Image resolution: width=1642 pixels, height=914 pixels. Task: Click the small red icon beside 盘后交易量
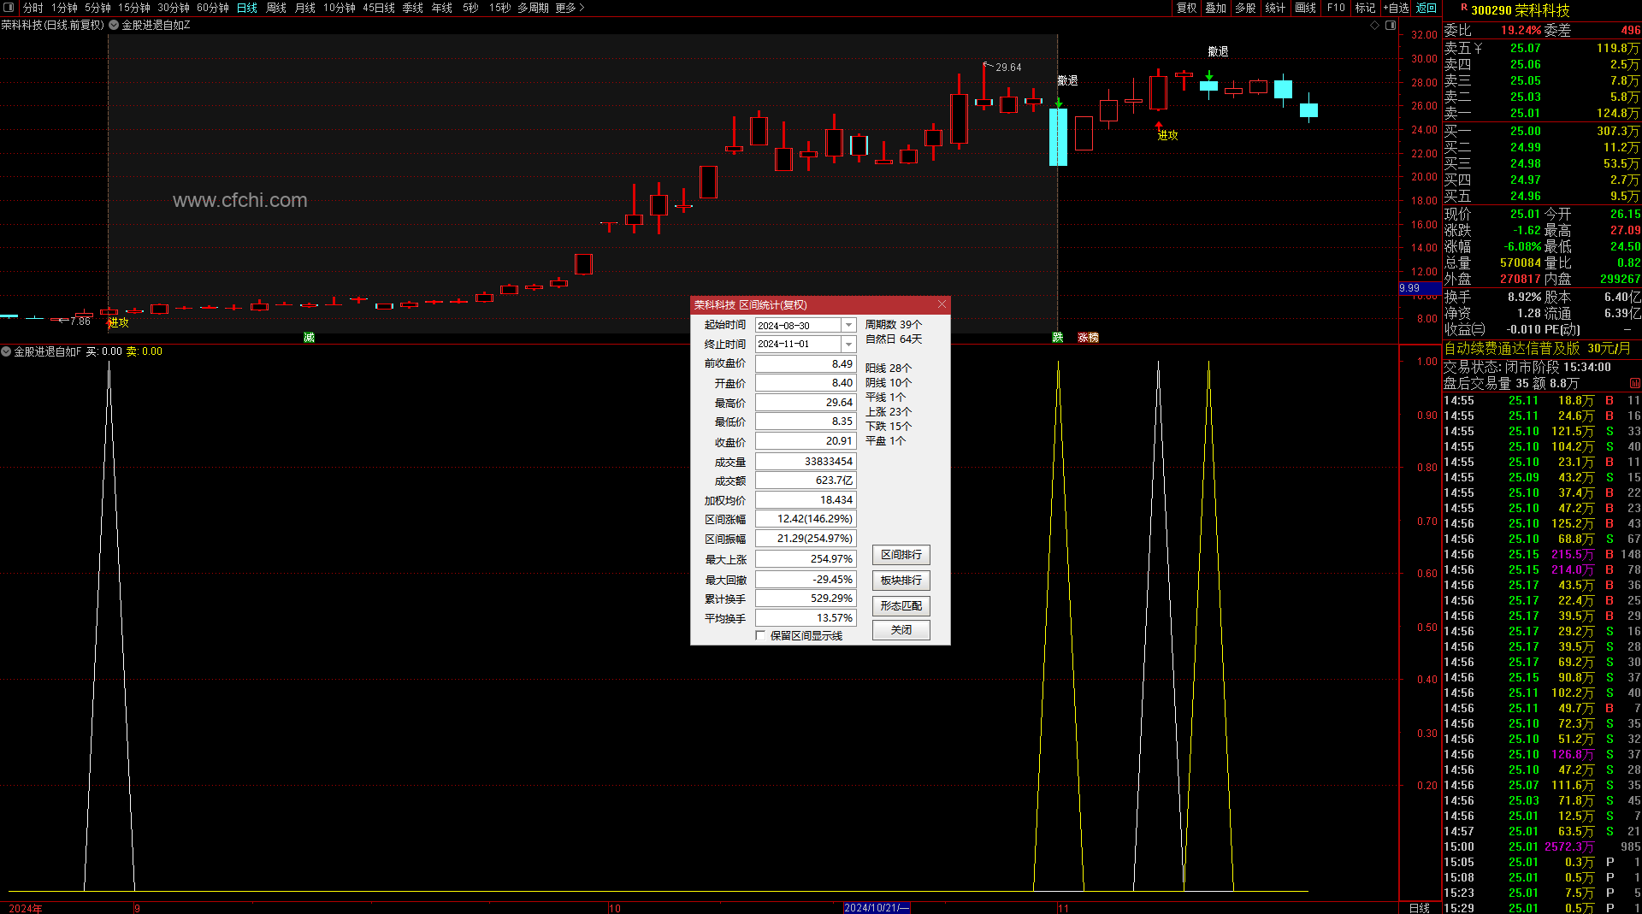[x=1634, y=384]
